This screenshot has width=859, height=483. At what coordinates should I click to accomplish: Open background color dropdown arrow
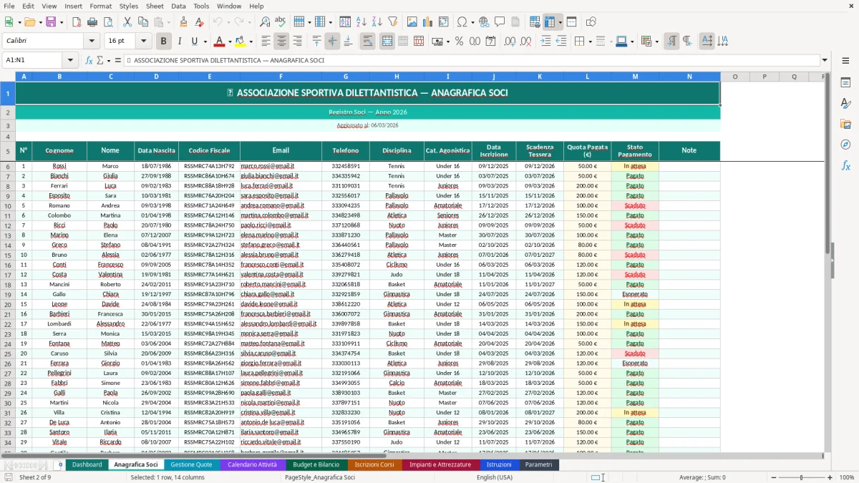click(251, 42)
